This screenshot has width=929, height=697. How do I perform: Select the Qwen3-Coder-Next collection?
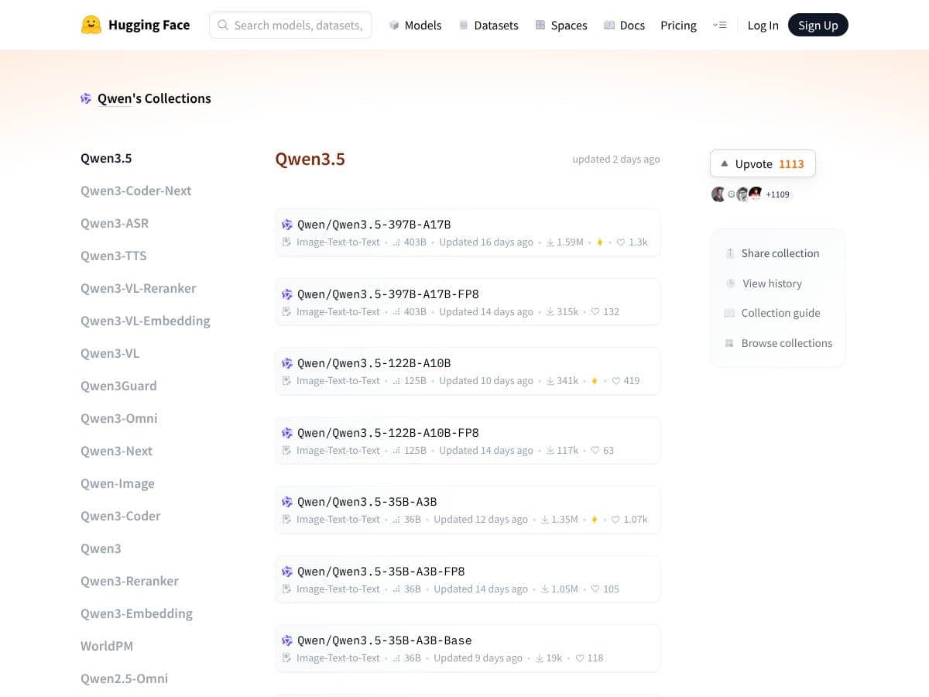135,191
